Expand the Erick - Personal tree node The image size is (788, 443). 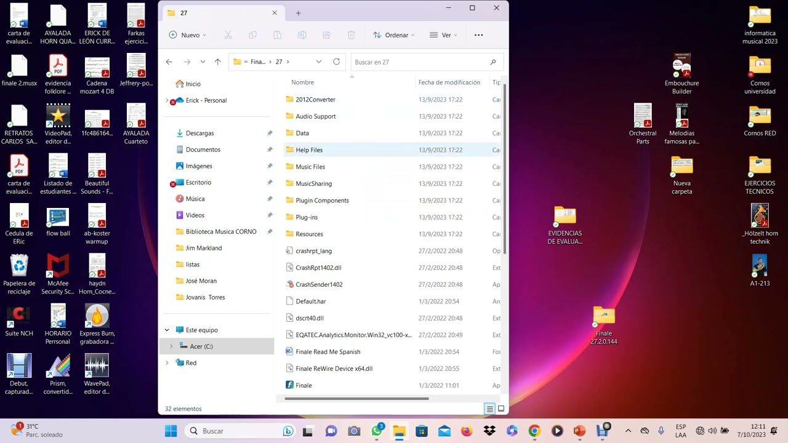point(167,100)
